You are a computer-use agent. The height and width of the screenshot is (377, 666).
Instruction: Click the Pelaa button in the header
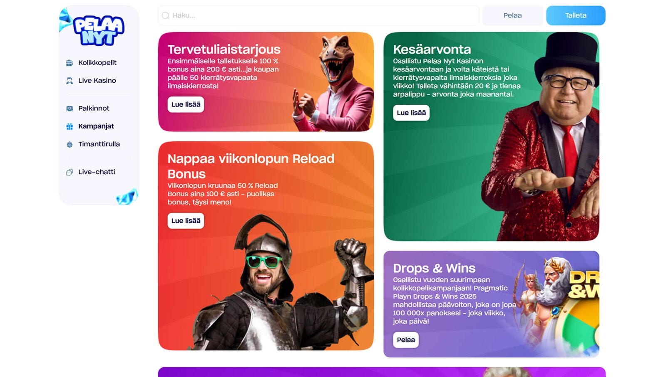pos(512,15)
